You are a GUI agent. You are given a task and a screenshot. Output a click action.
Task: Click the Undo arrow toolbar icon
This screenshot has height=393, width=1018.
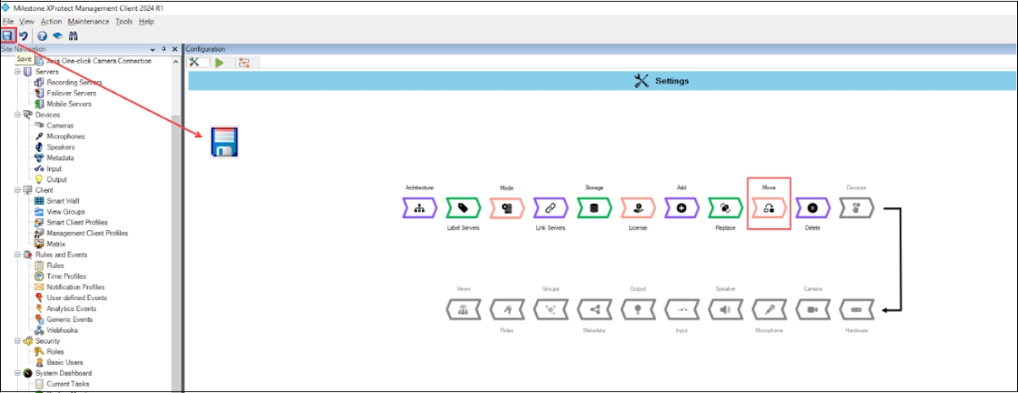pyautogui.click(x=24, y=35)
